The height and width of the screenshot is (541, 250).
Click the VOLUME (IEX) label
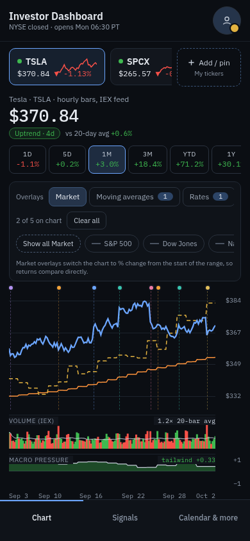[31, 421]
